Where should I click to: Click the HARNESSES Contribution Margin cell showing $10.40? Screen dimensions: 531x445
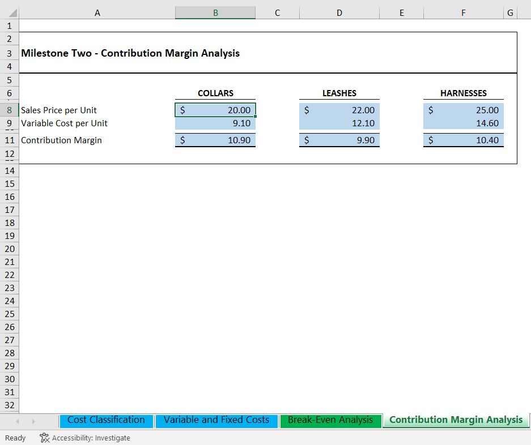pos(463,140)
